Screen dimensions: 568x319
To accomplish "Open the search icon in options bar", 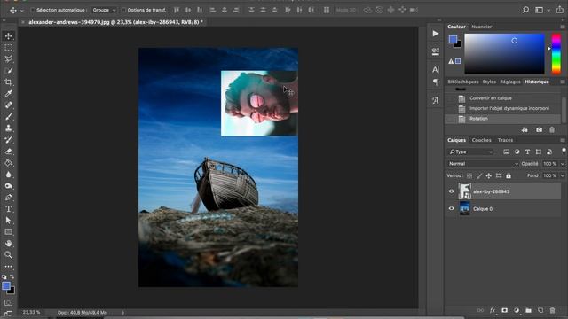I will coord(525,10).
